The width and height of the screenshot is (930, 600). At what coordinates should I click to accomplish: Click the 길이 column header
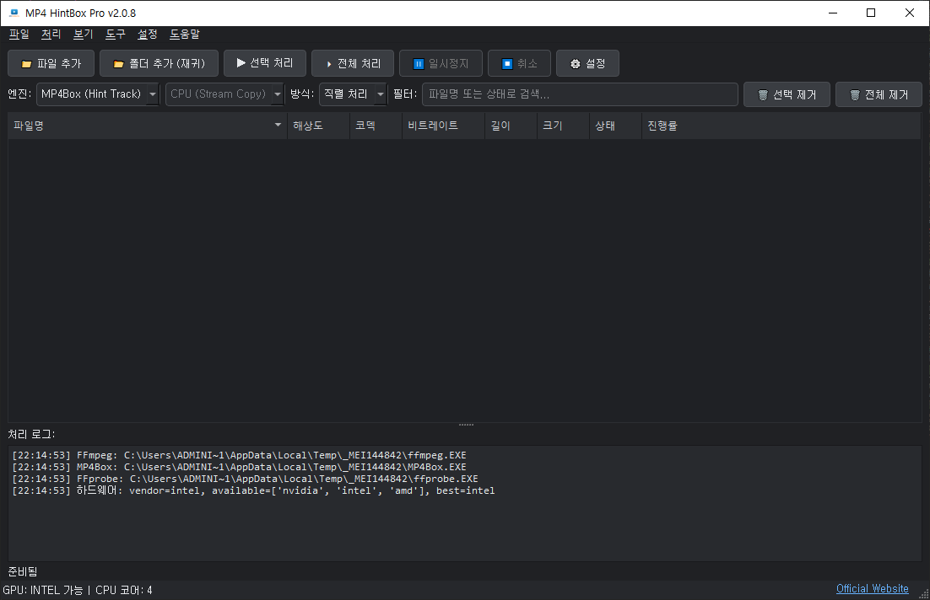(x=511, y=126)
